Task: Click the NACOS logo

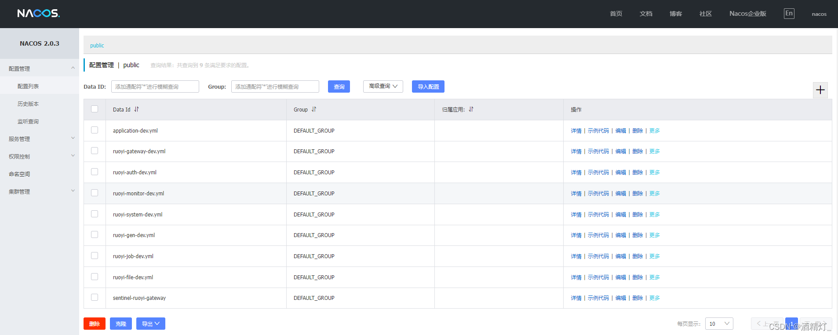Action: pos(39,13)
